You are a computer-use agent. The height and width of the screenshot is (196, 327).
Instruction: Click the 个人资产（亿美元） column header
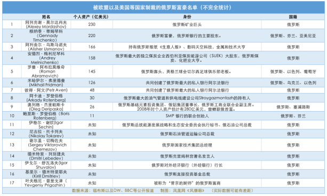click(x=91, y=17)
